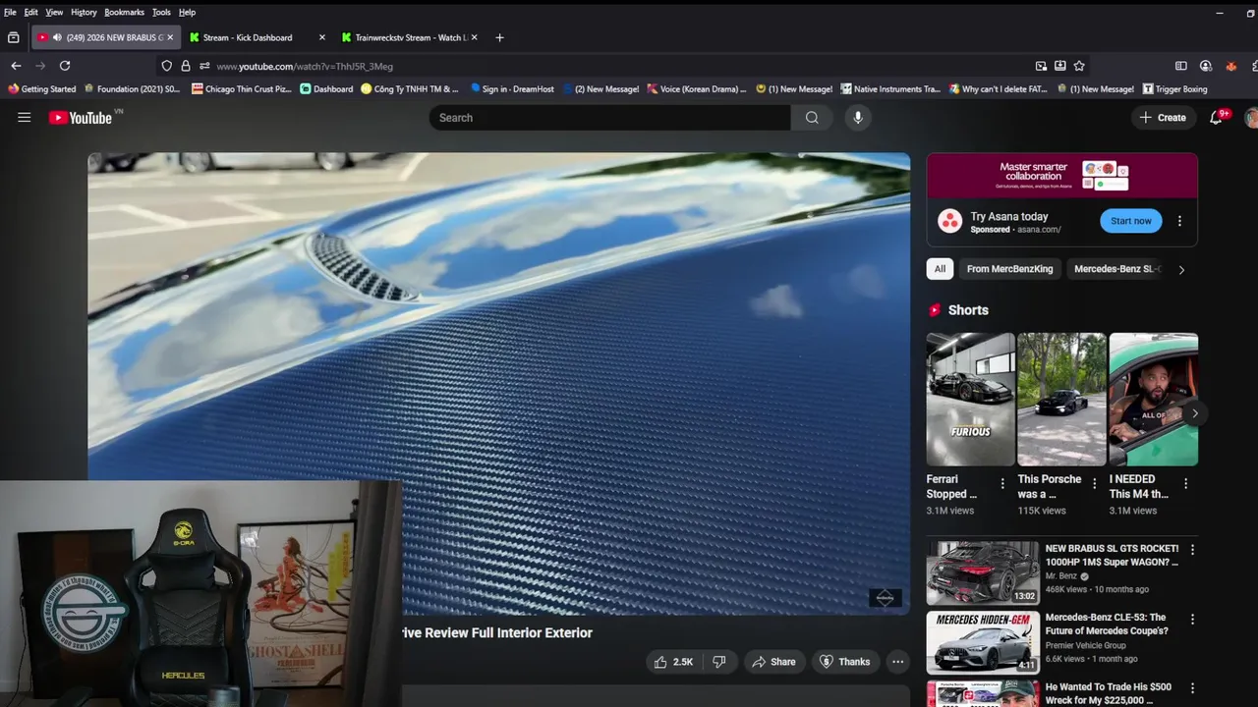Open site security padlock info
This screenshot has width=1258, height=707.
pos(186,66)
